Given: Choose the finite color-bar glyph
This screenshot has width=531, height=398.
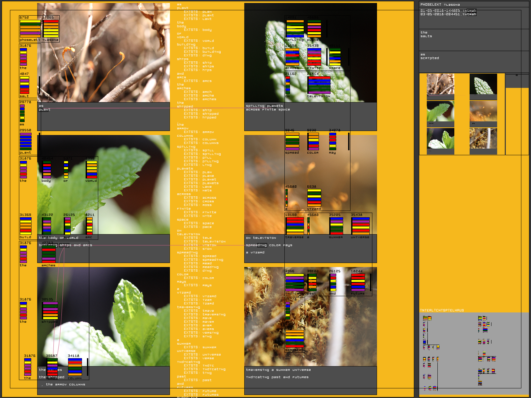Looking at the screenshot, I should pyautogui.click(x=314, y=57).
